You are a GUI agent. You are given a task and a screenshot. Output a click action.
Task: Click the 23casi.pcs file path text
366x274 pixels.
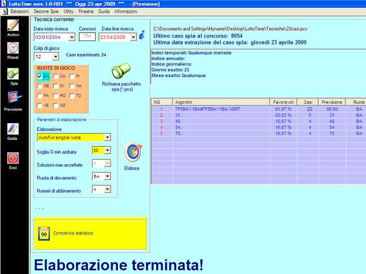tap(230, 29)
